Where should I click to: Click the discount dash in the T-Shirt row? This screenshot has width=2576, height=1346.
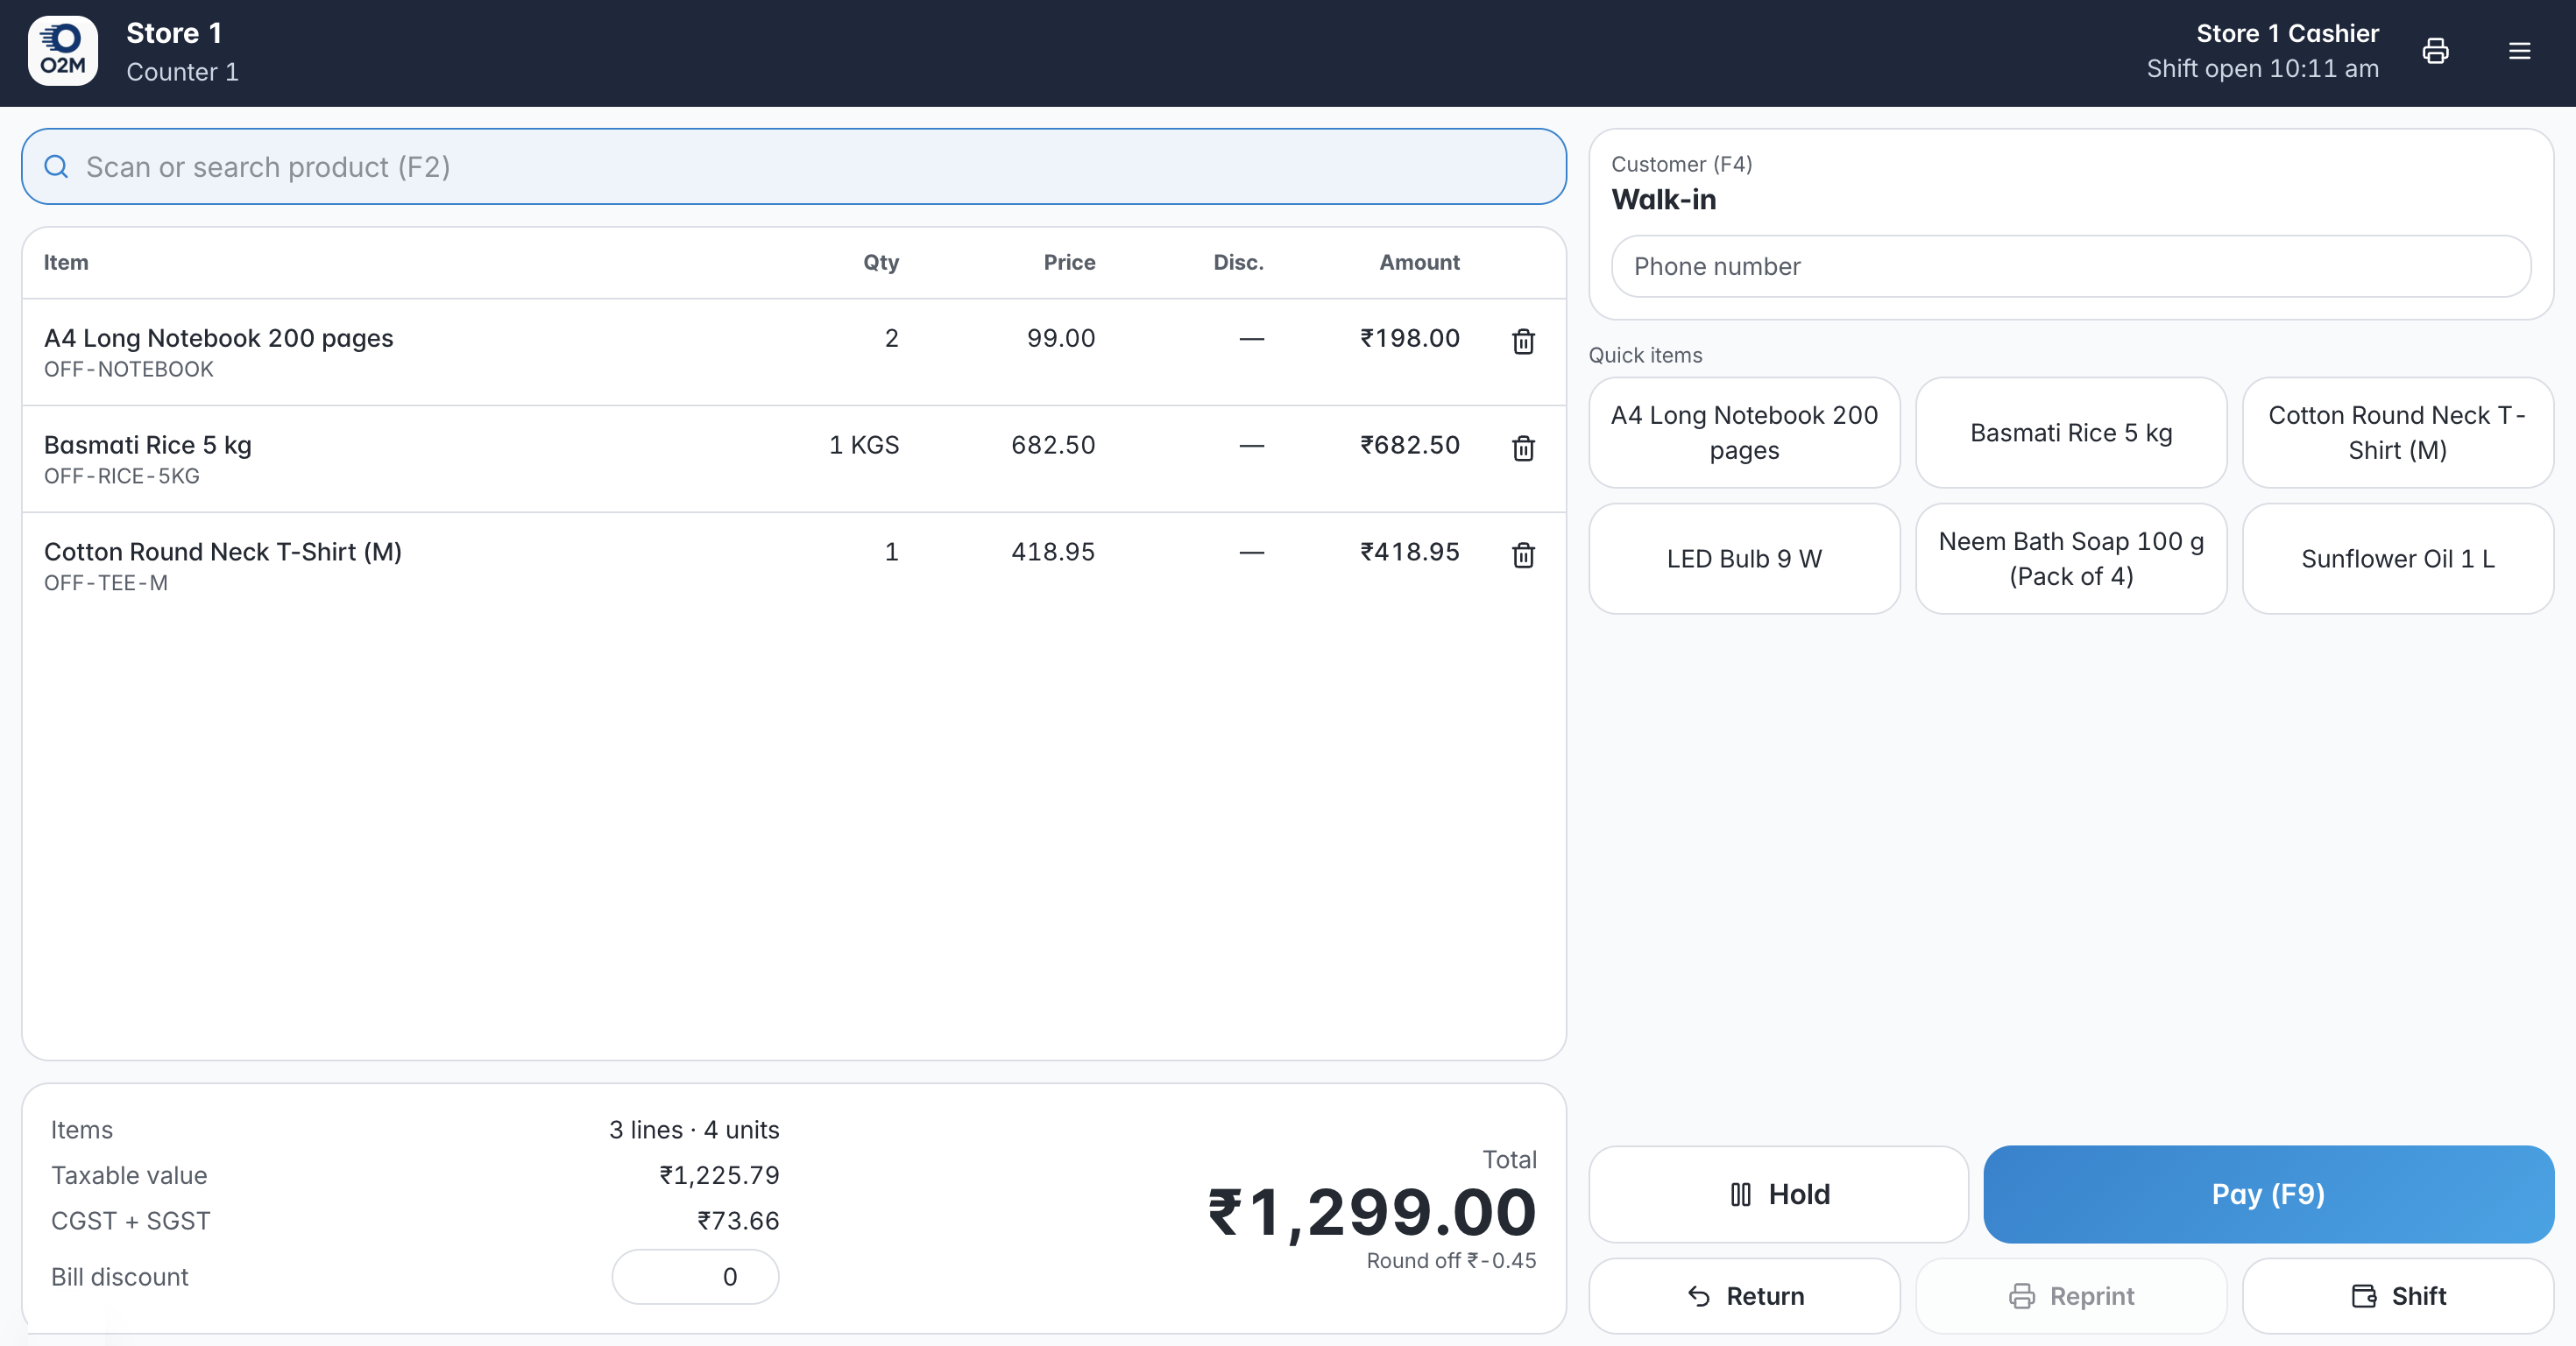pyautogui.click(x=1251, y=553)
